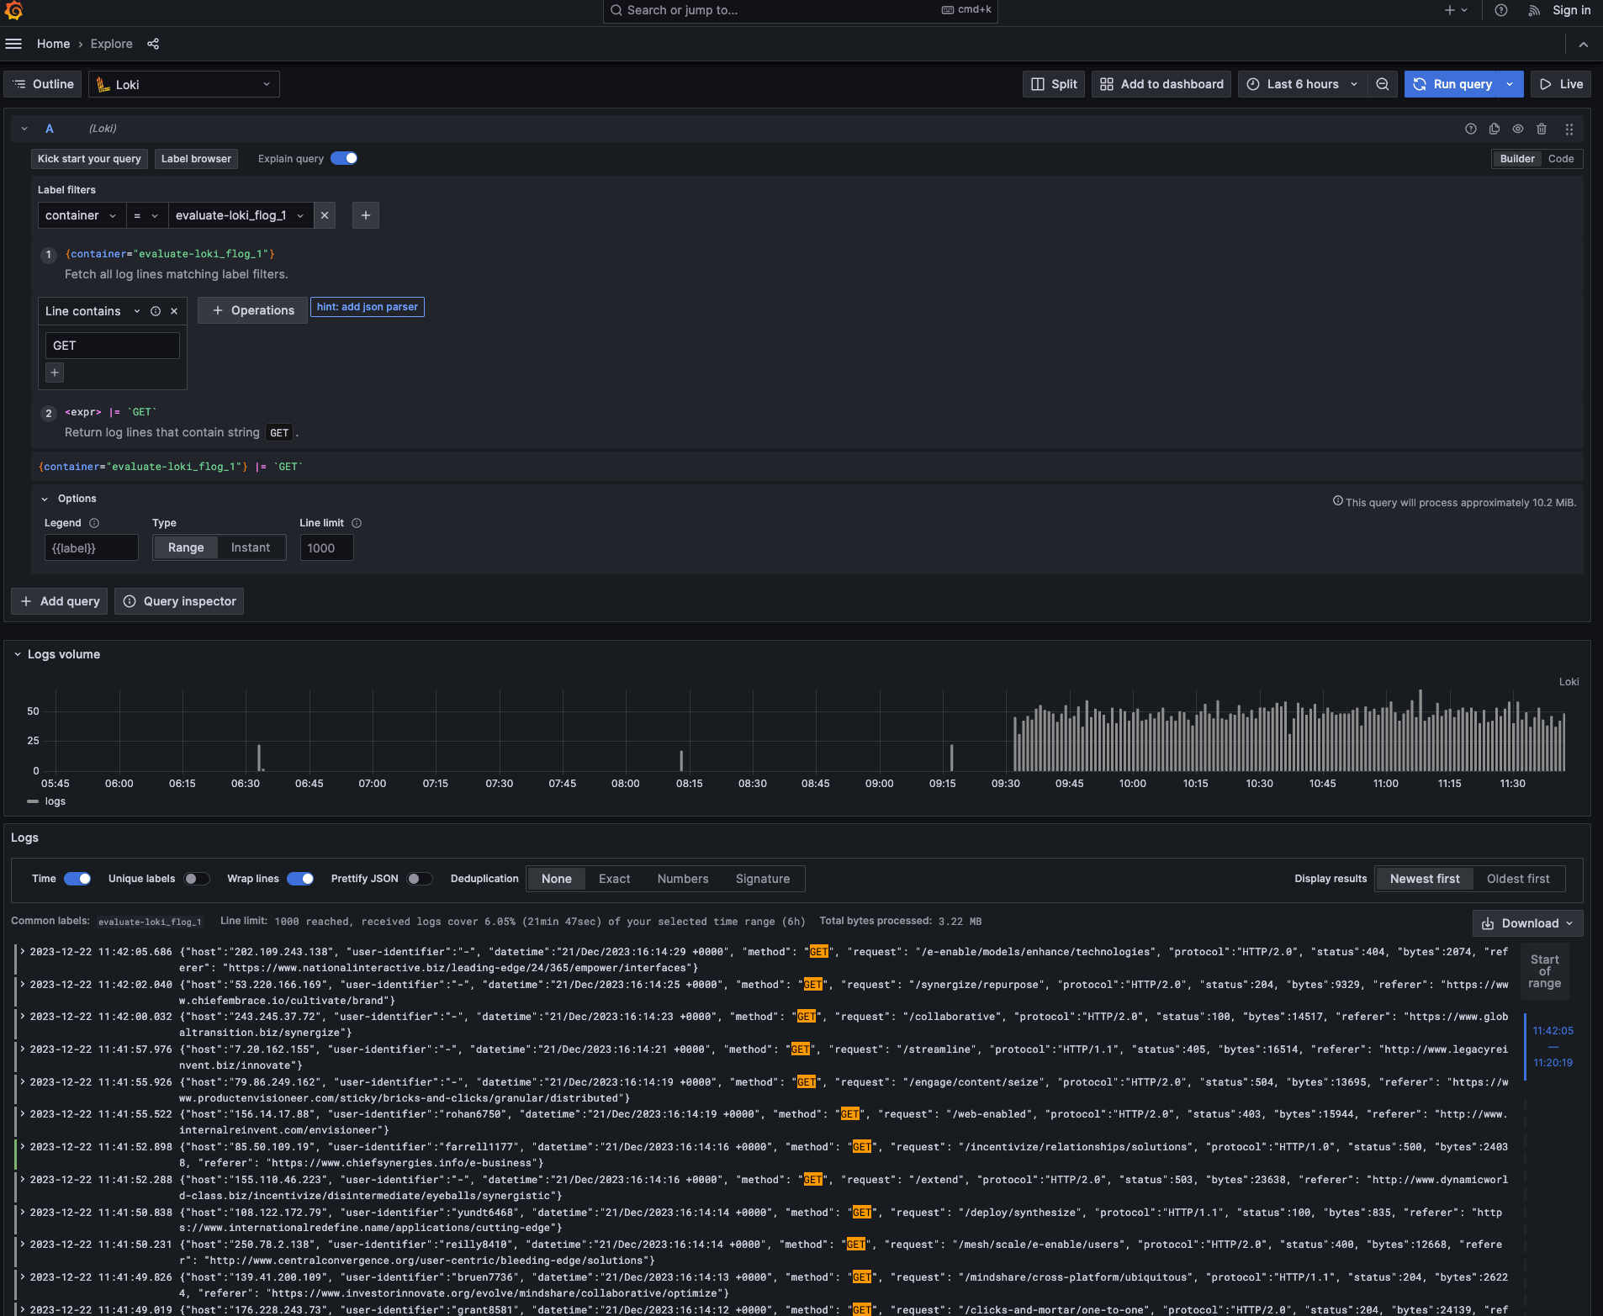1603x1316 pixels.
Task: Open the news feed RSS icon
Action: [1534, 10]
